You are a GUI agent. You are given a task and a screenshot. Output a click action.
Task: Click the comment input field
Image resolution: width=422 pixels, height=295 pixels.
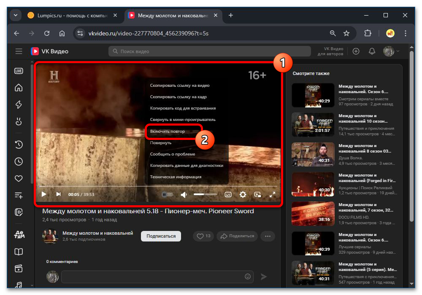click(157, 276)
